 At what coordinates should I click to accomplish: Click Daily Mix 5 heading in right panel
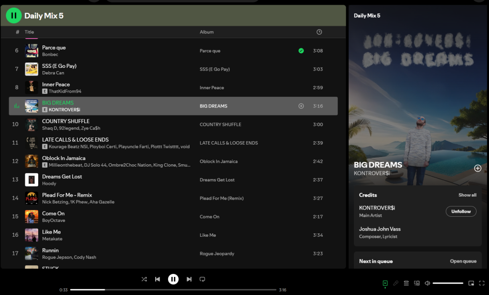coord(367,16)
